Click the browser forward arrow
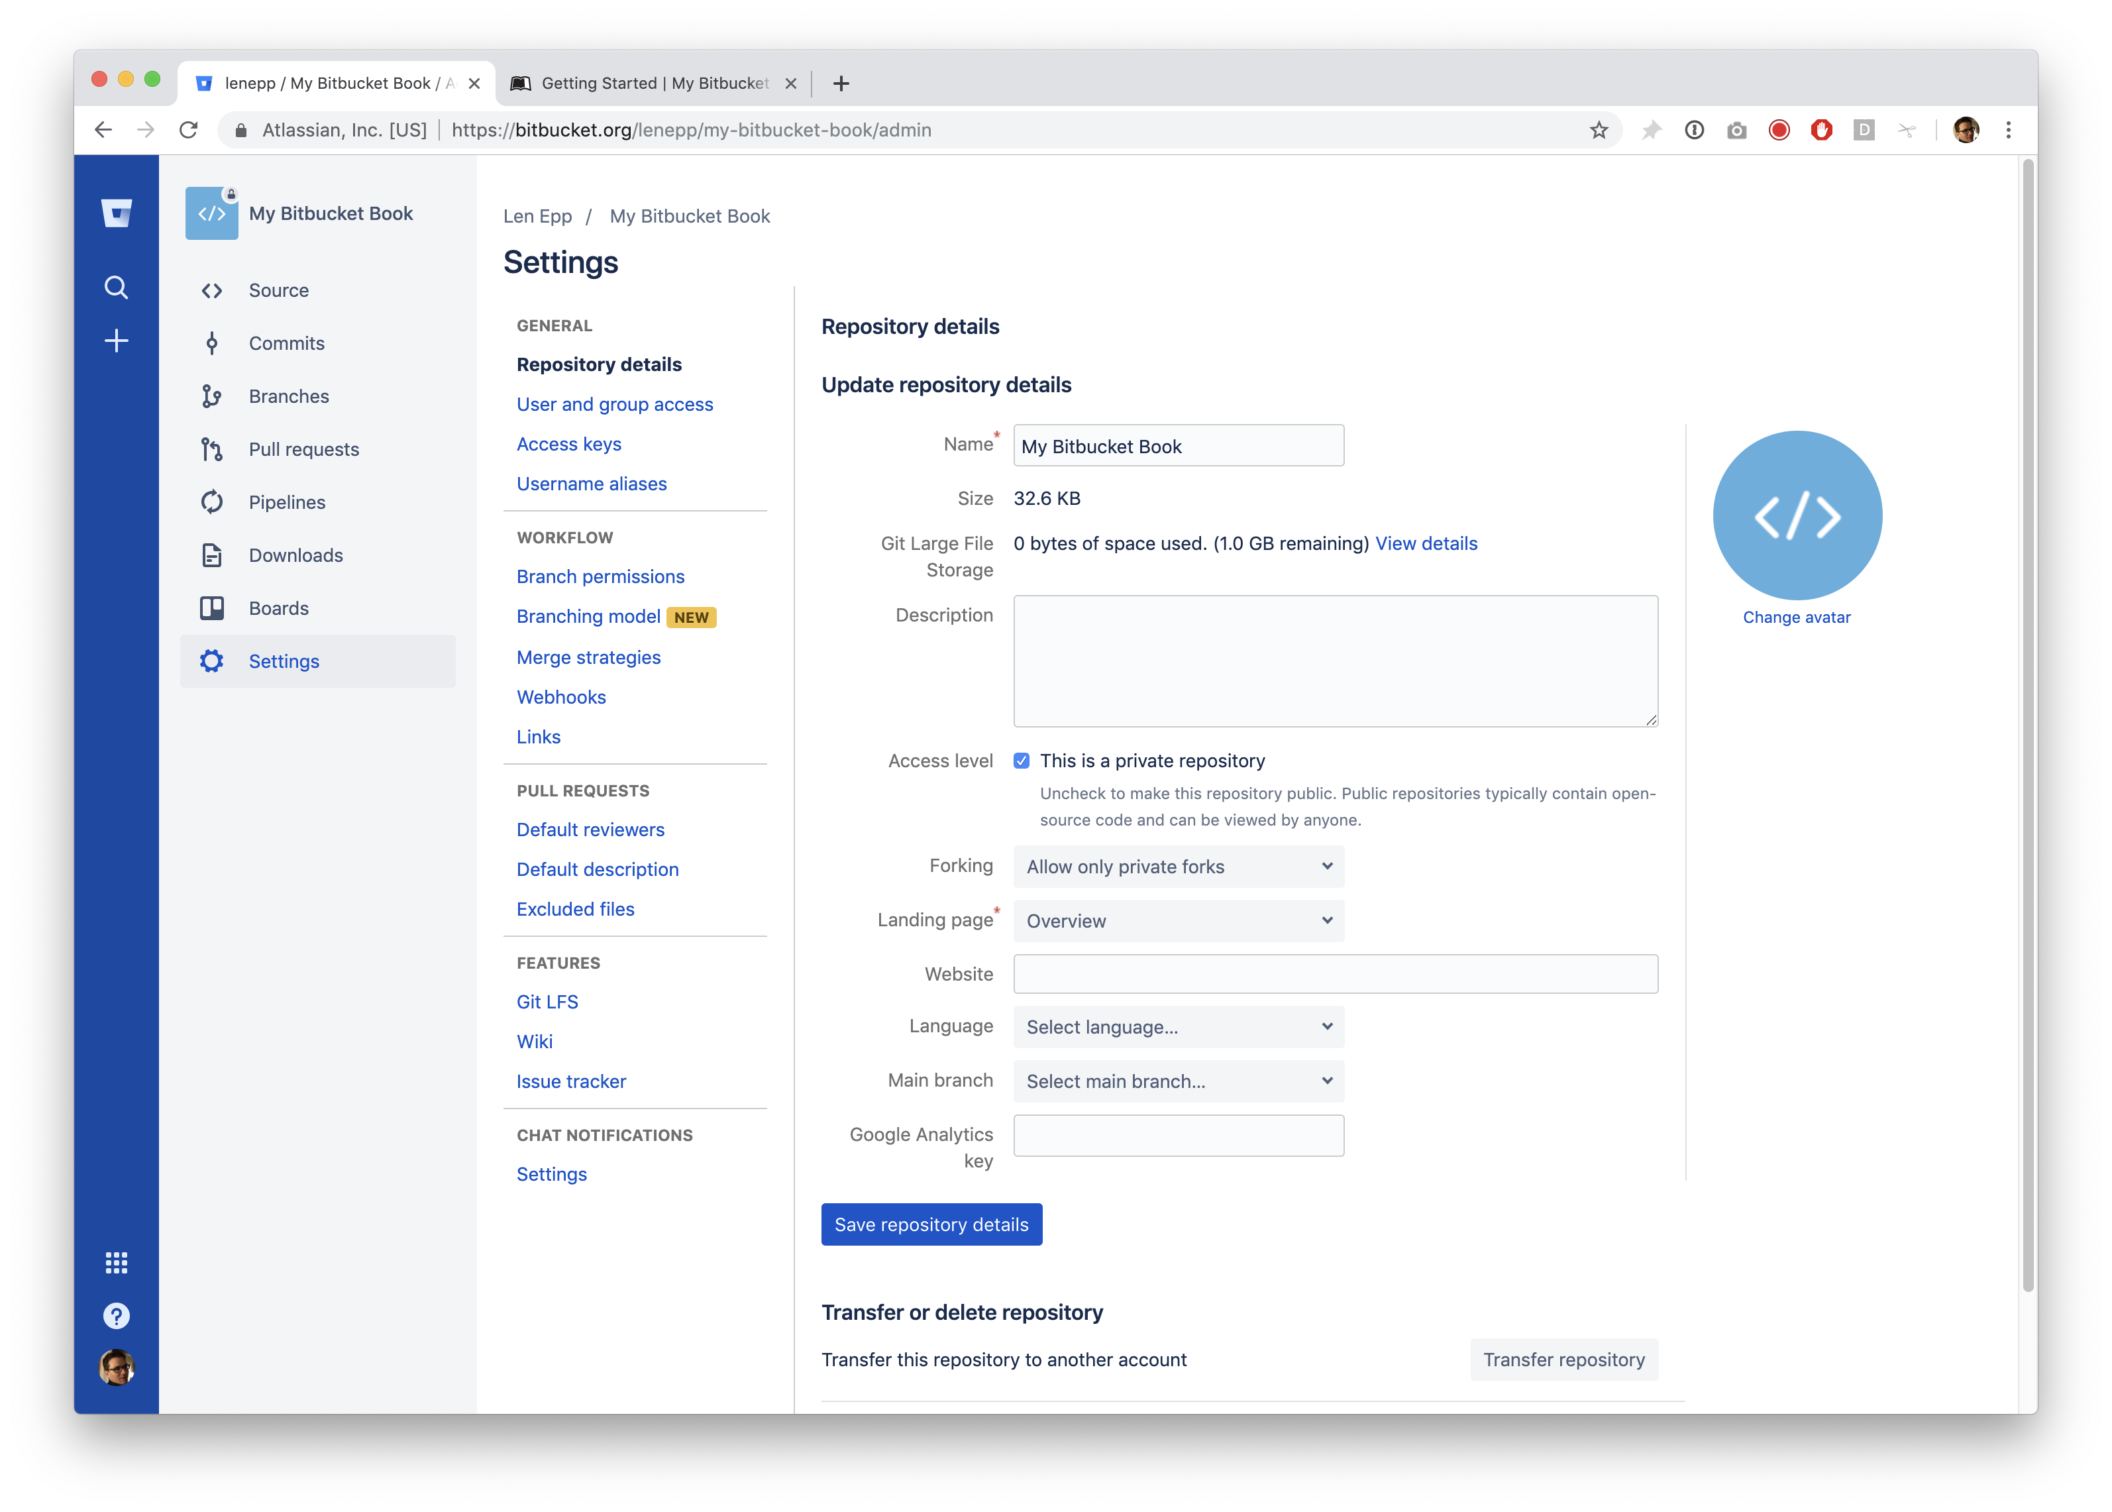This screenshot has width=2112, height=1512. point(146,129)
